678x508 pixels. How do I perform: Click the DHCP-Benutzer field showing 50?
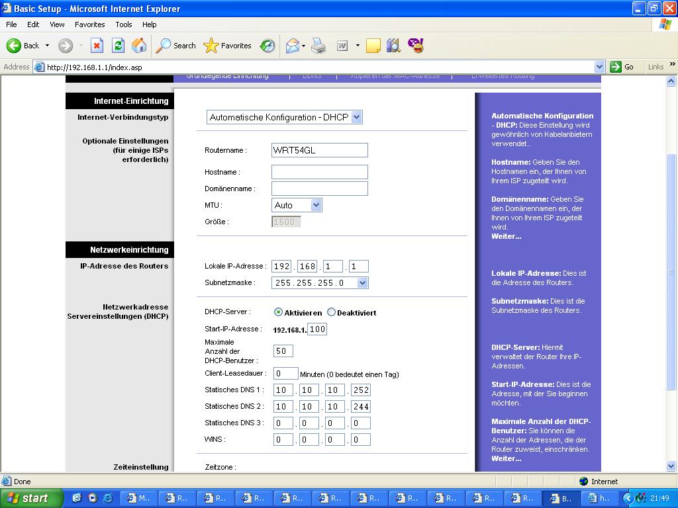point(283,351)
